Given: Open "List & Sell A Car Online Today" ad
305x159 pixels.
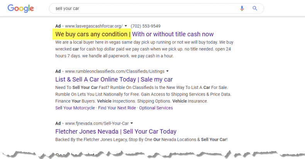Looking at the screenshot, I should pos(114,79).
